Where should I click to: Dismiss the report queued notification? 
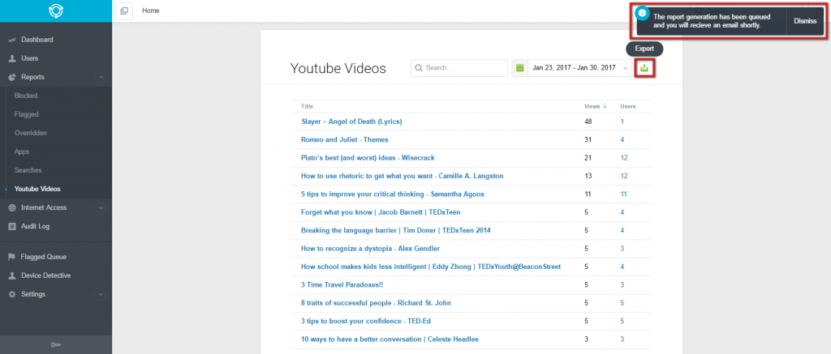[x=805, y=21]
